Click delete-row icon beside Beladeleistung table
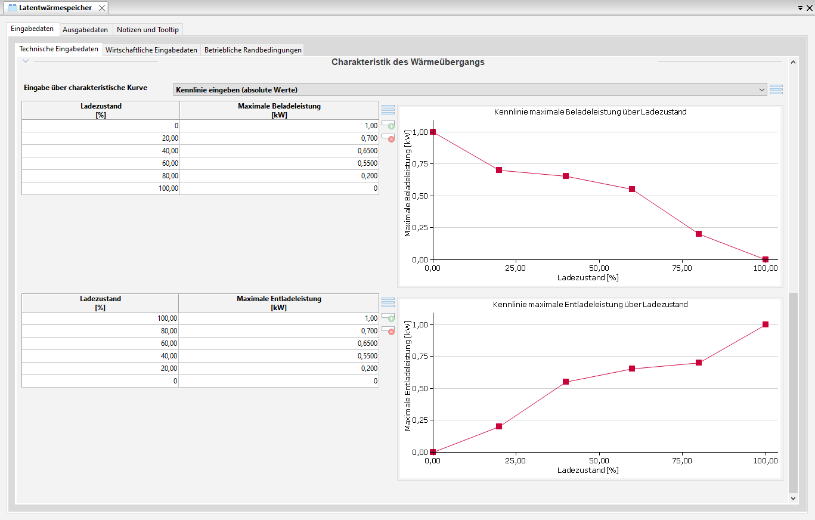The image size is (815, 520). 388,137
